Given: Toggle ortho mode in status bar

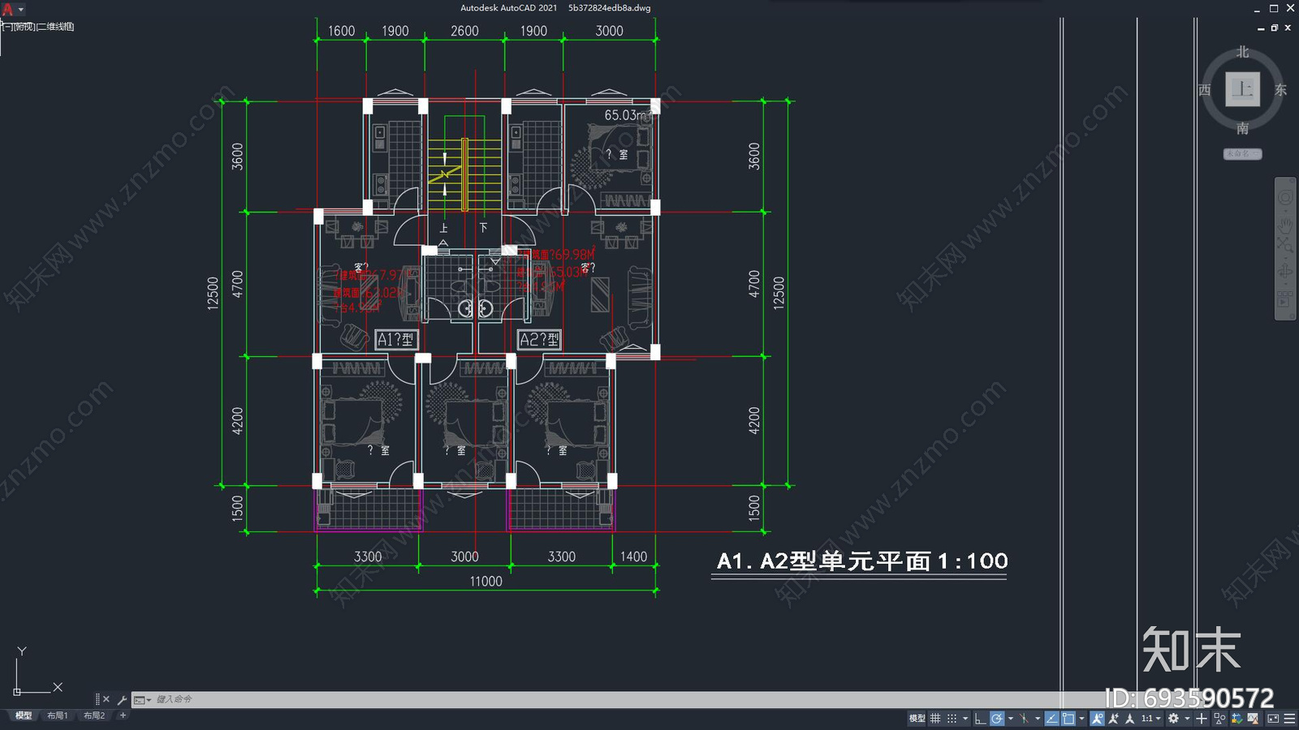Looking at the screenshot, I should click(980, 719).
